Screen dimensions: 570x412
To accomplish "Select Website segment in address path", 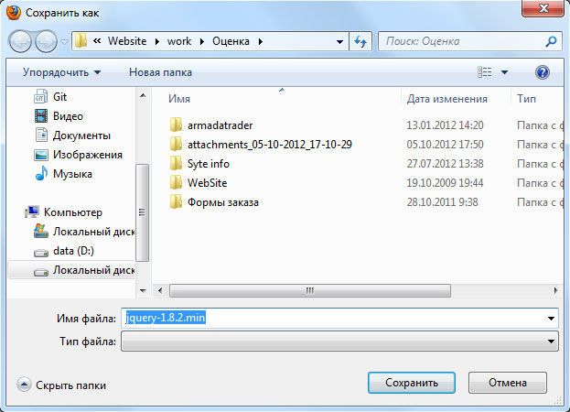I will (127, 41).
